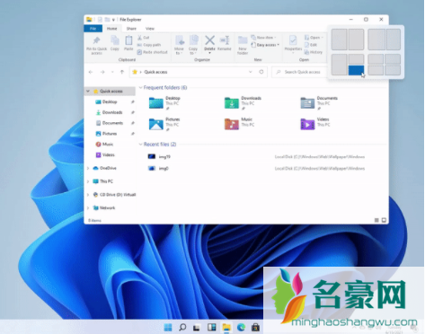Viewport: 425px width, 334px height.
Task: Open taskbar Search
Action: [x=182, y=327]
